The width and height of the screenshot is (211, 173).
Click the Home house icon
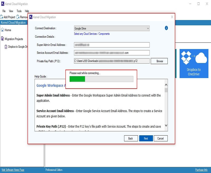[x=2, y=30]
